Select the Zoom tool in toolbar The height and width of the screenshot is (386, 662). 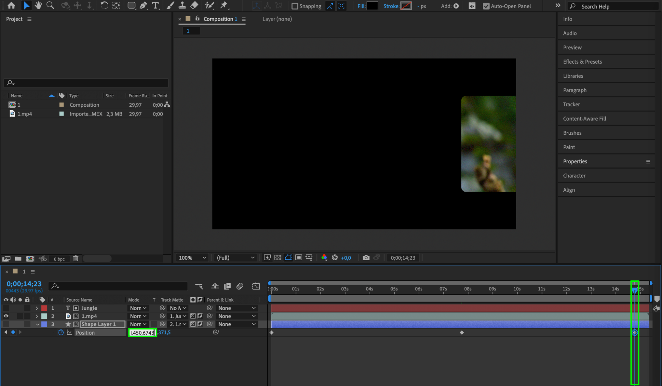click(x=50, y=5)
